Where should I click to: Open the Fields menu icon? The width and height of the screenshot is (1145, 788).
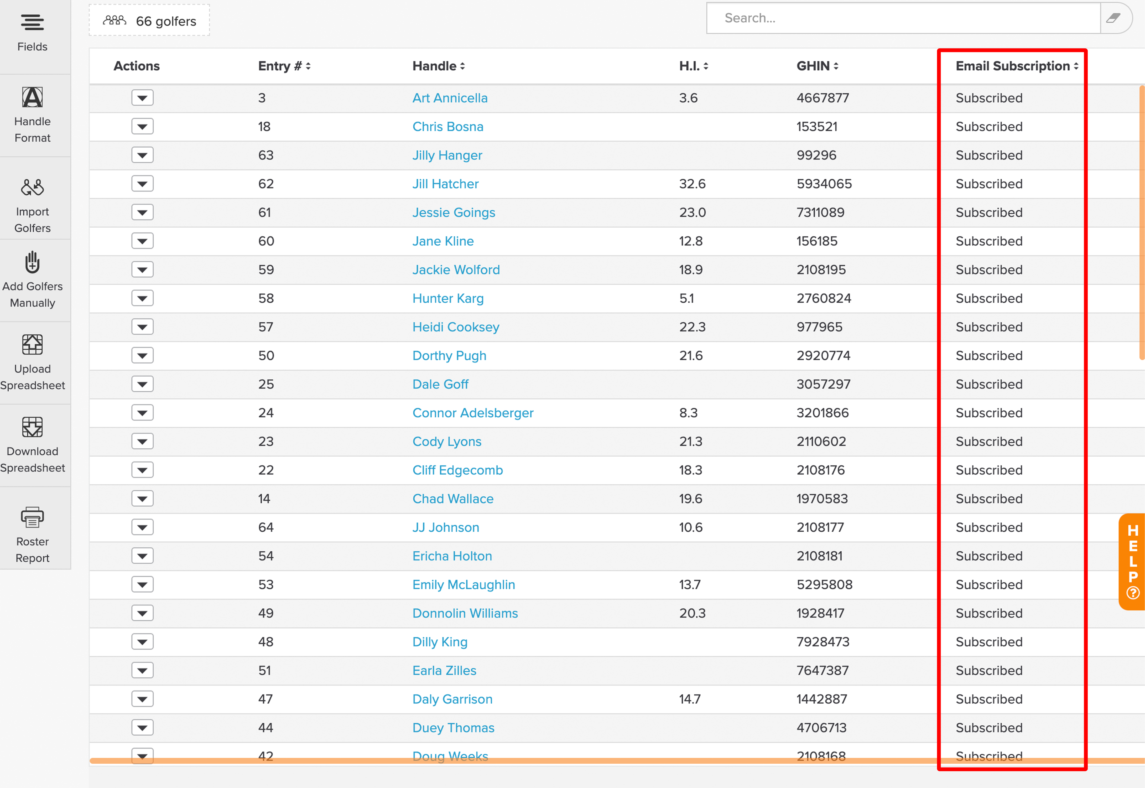[x=32, y=23]
